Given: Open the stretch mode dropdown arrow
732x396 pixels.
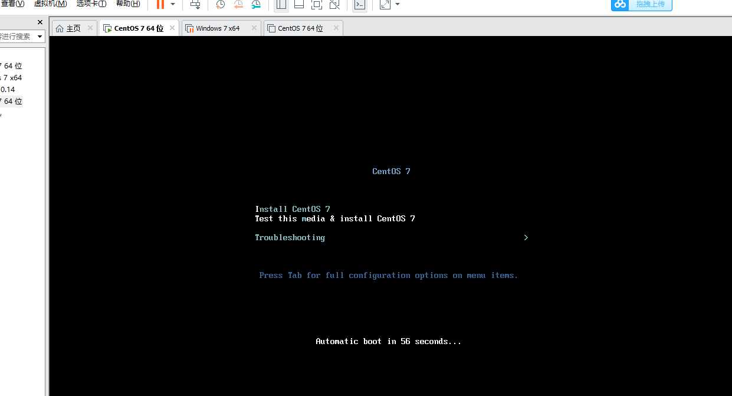Looking at the screenshot, I should click(398, 4).
